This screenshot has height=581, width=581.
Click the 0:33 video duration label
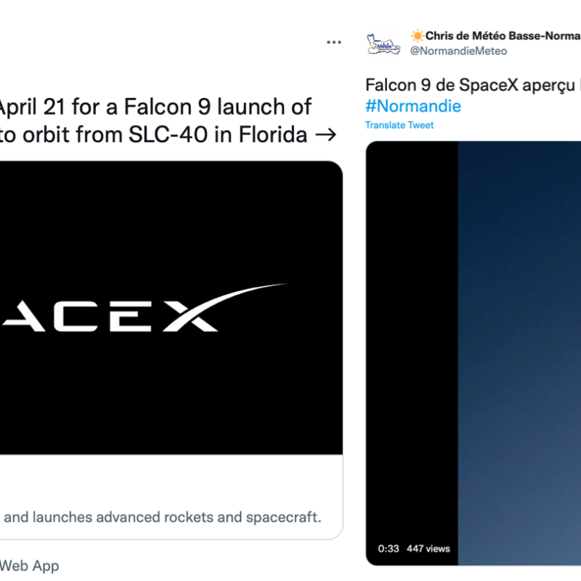389,548
